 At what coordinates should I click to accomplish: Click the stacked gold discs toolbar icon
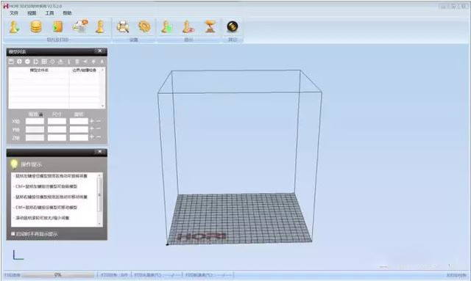point(36,27)
